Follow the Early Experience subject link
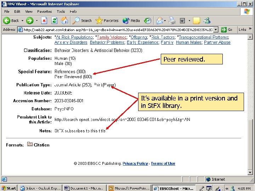255x191 pixels. click(x=142, y=42)
